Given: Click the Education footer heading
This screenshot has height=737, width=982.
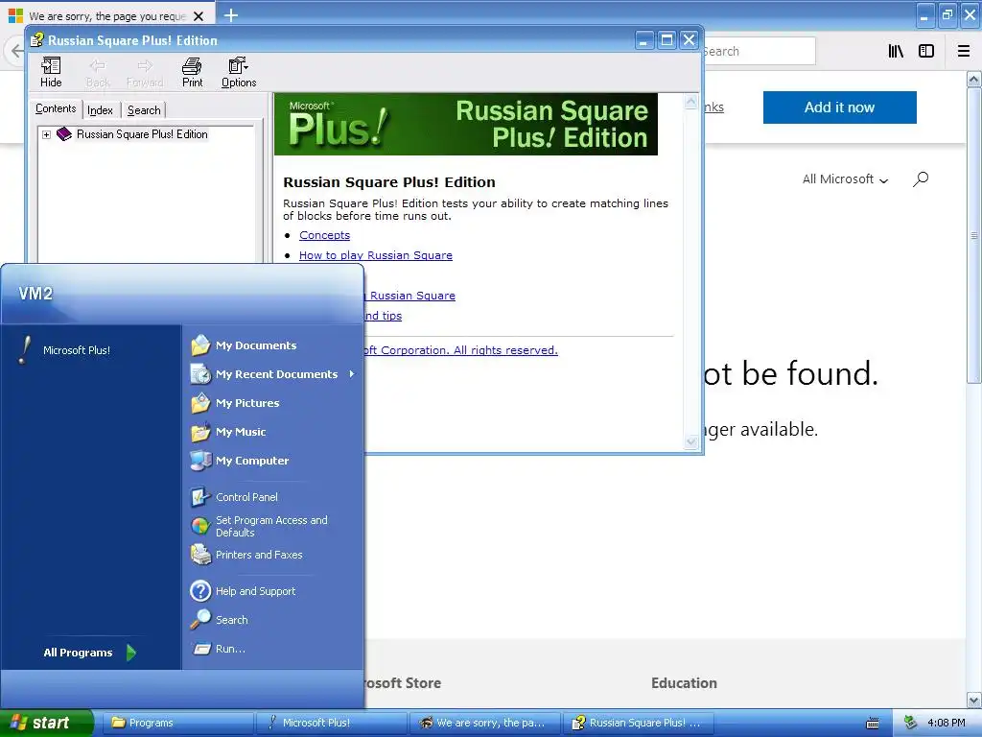Looking at the screenshot, I should pos(684,683).
